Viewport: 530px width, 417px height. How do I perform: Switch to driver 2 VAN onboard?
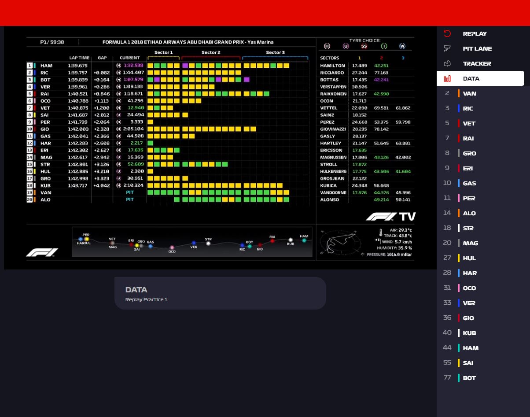click(483, 93)
